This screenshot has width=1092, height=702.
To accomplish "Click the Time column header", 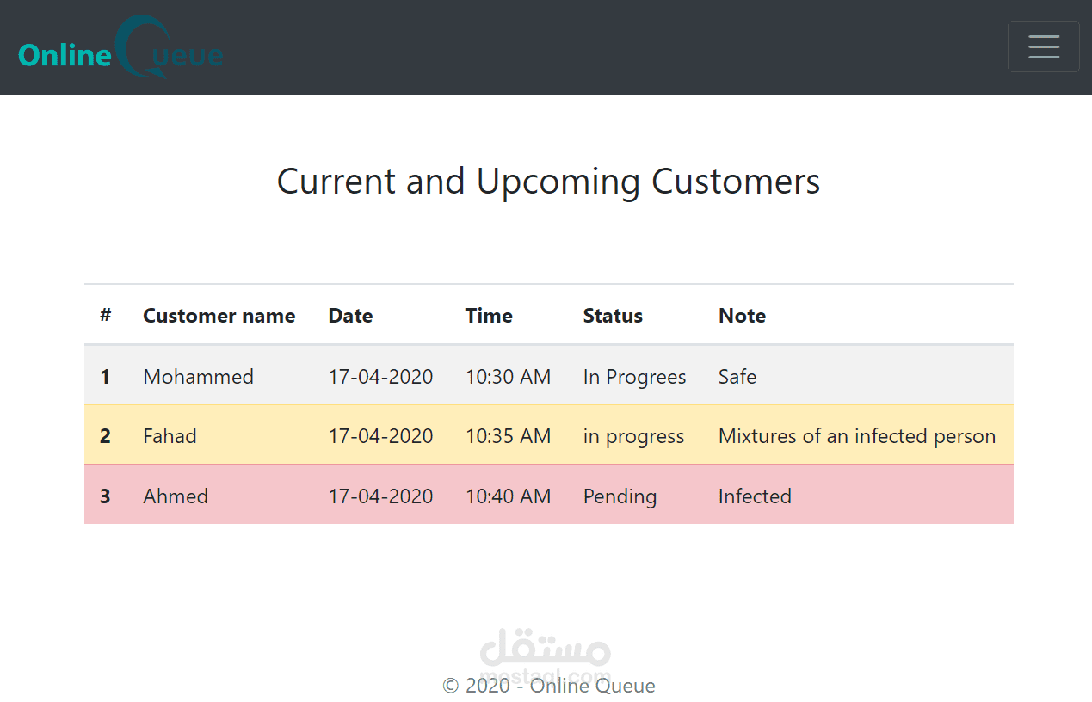I will coord(489,316).
